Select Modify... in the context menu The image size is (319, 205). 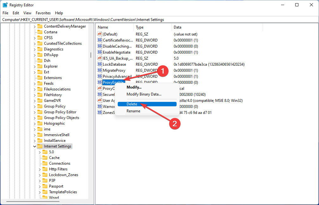(x=134, y=87)
